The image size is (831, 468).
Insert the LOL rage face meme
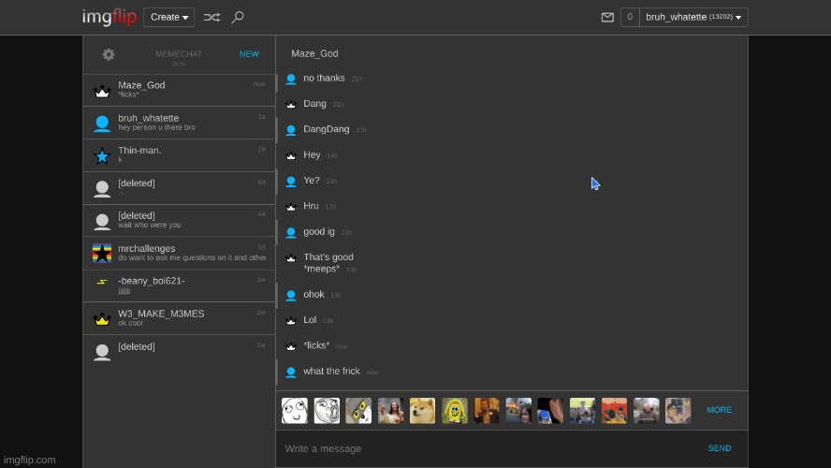(327, 411)
